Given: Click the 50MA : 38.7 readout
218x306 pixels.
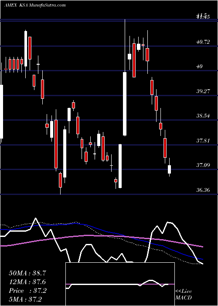Looking at the screenshot, I should (27, 273).
